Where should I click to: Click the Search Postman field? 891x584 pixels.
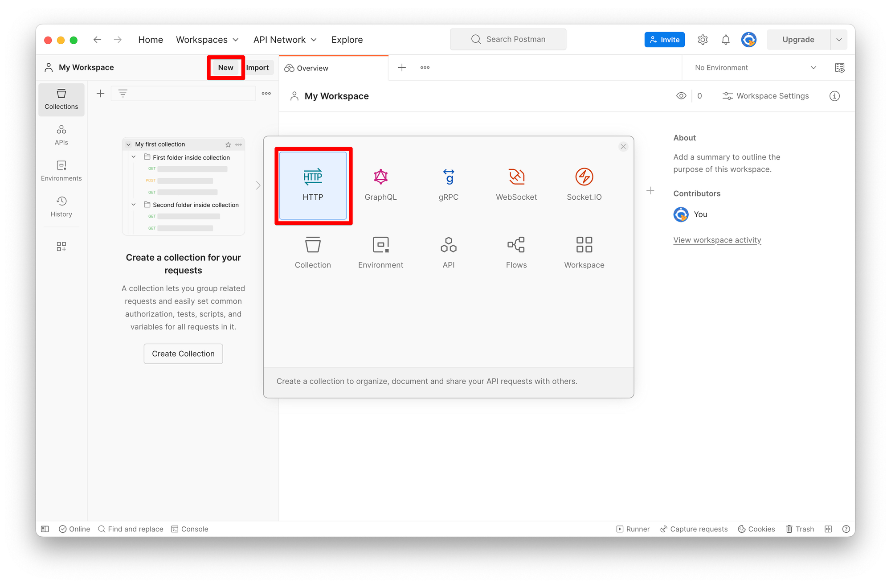point(508,39)
